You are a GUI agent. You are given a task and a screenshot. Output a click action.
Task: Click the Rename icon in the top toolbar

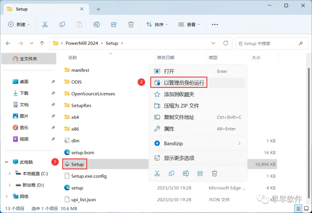pyautogui.click(x=96, y=25)
